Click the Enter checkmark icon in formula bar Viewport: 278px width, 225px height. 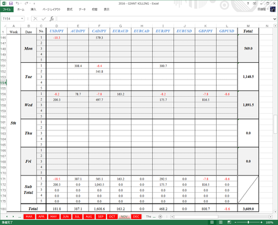tap(43, 18)
